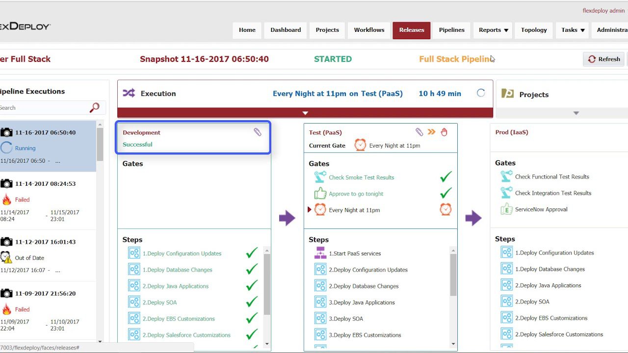
Task: Go to the Projects navigation tab
Action: click(x=327, y=30)
